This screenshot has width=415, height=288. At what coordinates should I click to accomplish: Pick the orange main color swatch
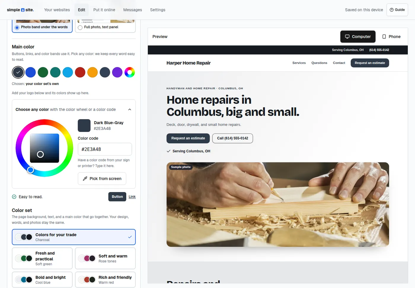pos(92,72)
